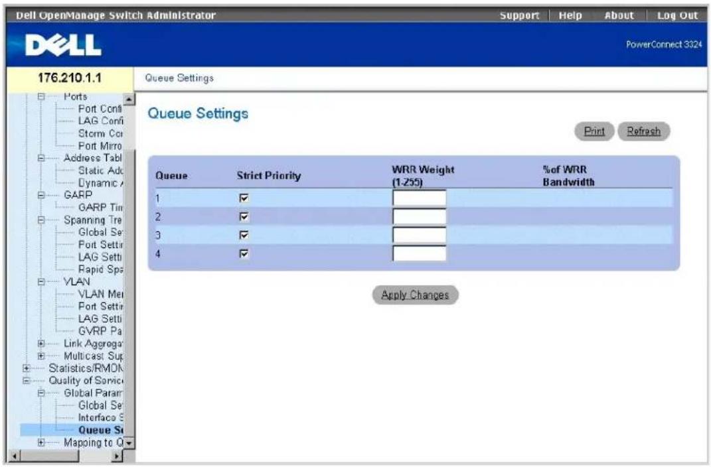
Task: Open the About link
Action: [619, 15]
